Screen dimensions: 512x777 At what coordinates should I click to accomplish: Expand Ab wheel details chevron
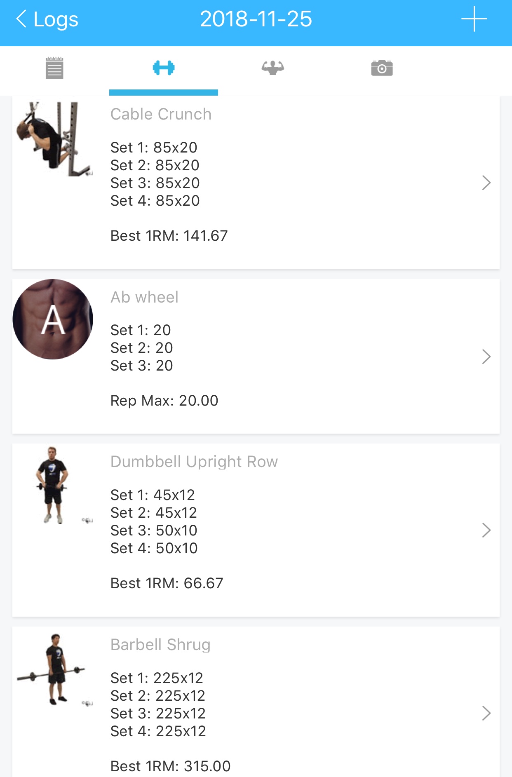[x=486, y=357]
